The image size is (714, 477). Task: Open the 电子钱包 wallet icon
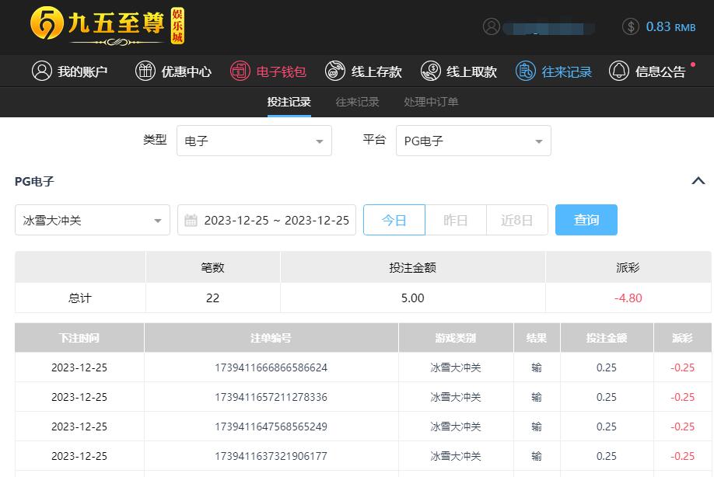pyautogui.click(x=240, y=71)
